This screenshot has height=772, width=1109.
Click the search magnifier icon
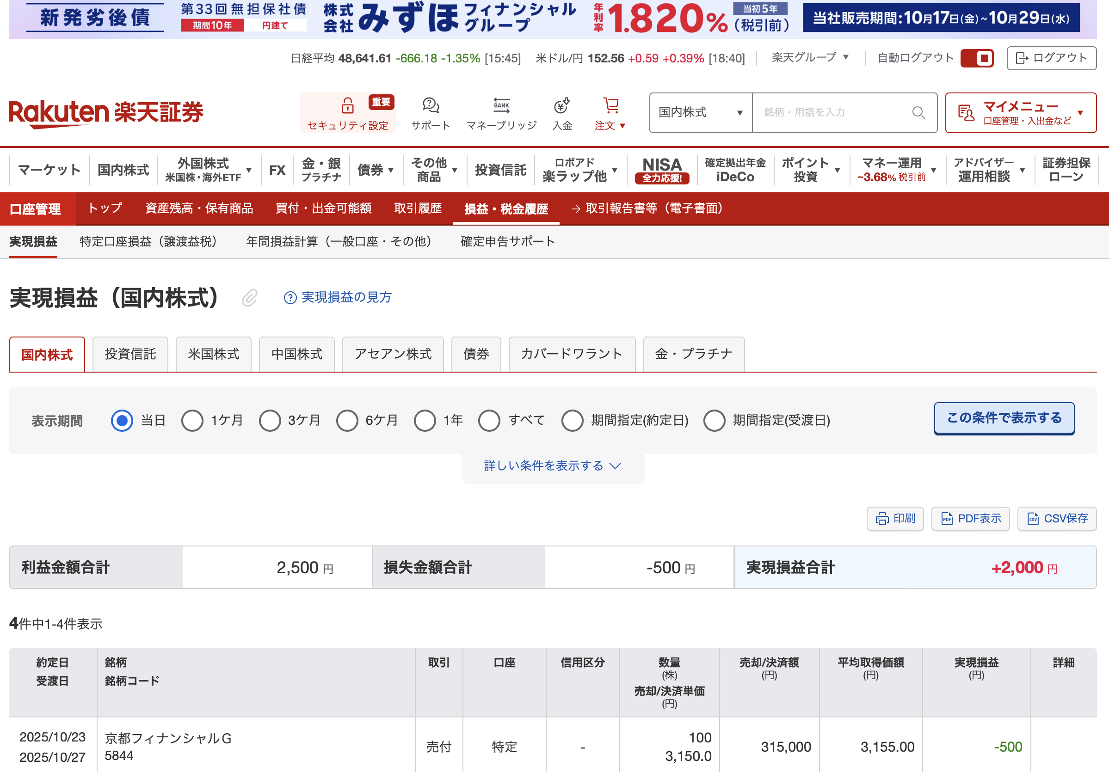918,112
